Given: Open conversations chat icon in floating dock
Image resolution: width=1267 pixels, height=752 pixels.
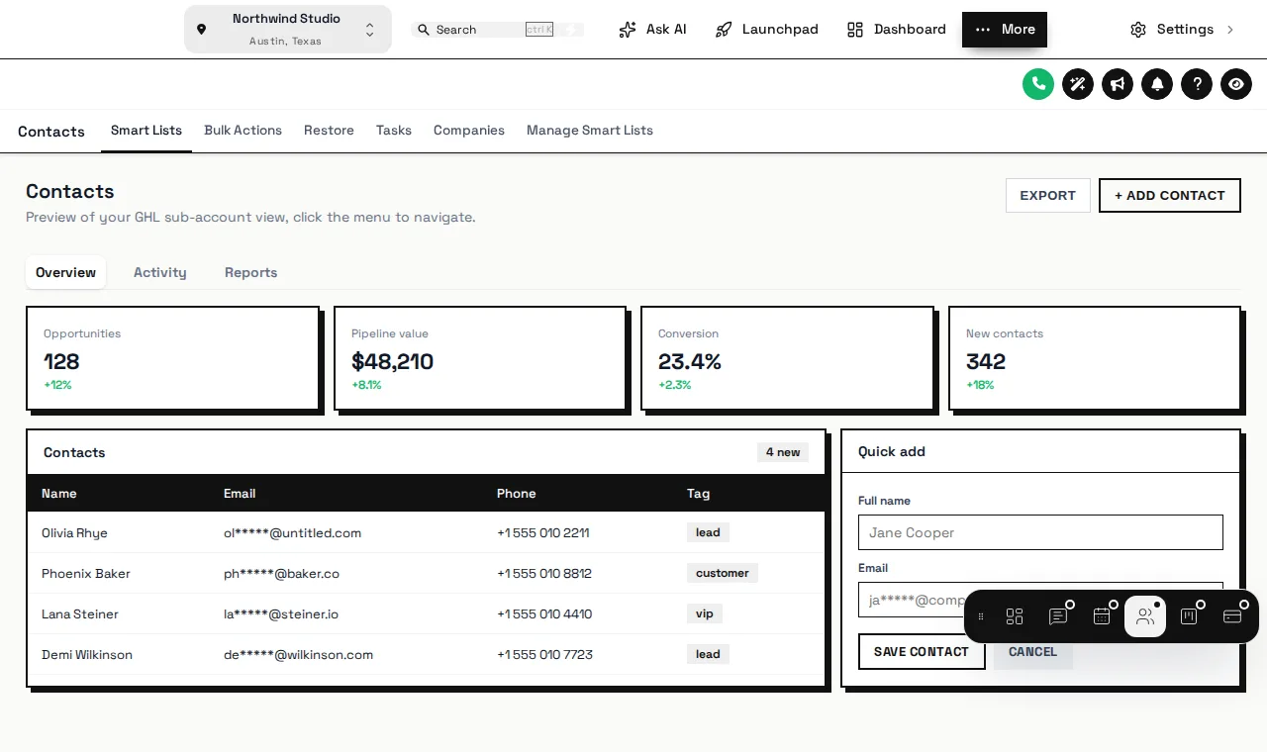Looking at the screenshot, I should pos(1058,616).
